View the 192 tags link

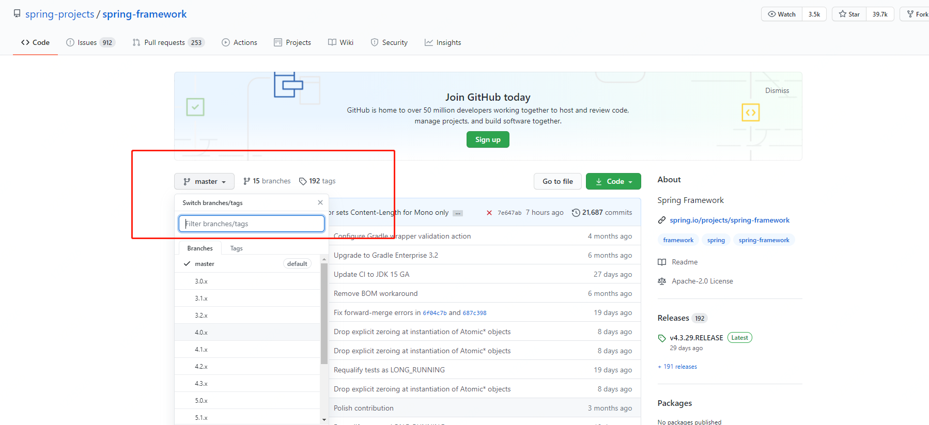tap(317, 181)
